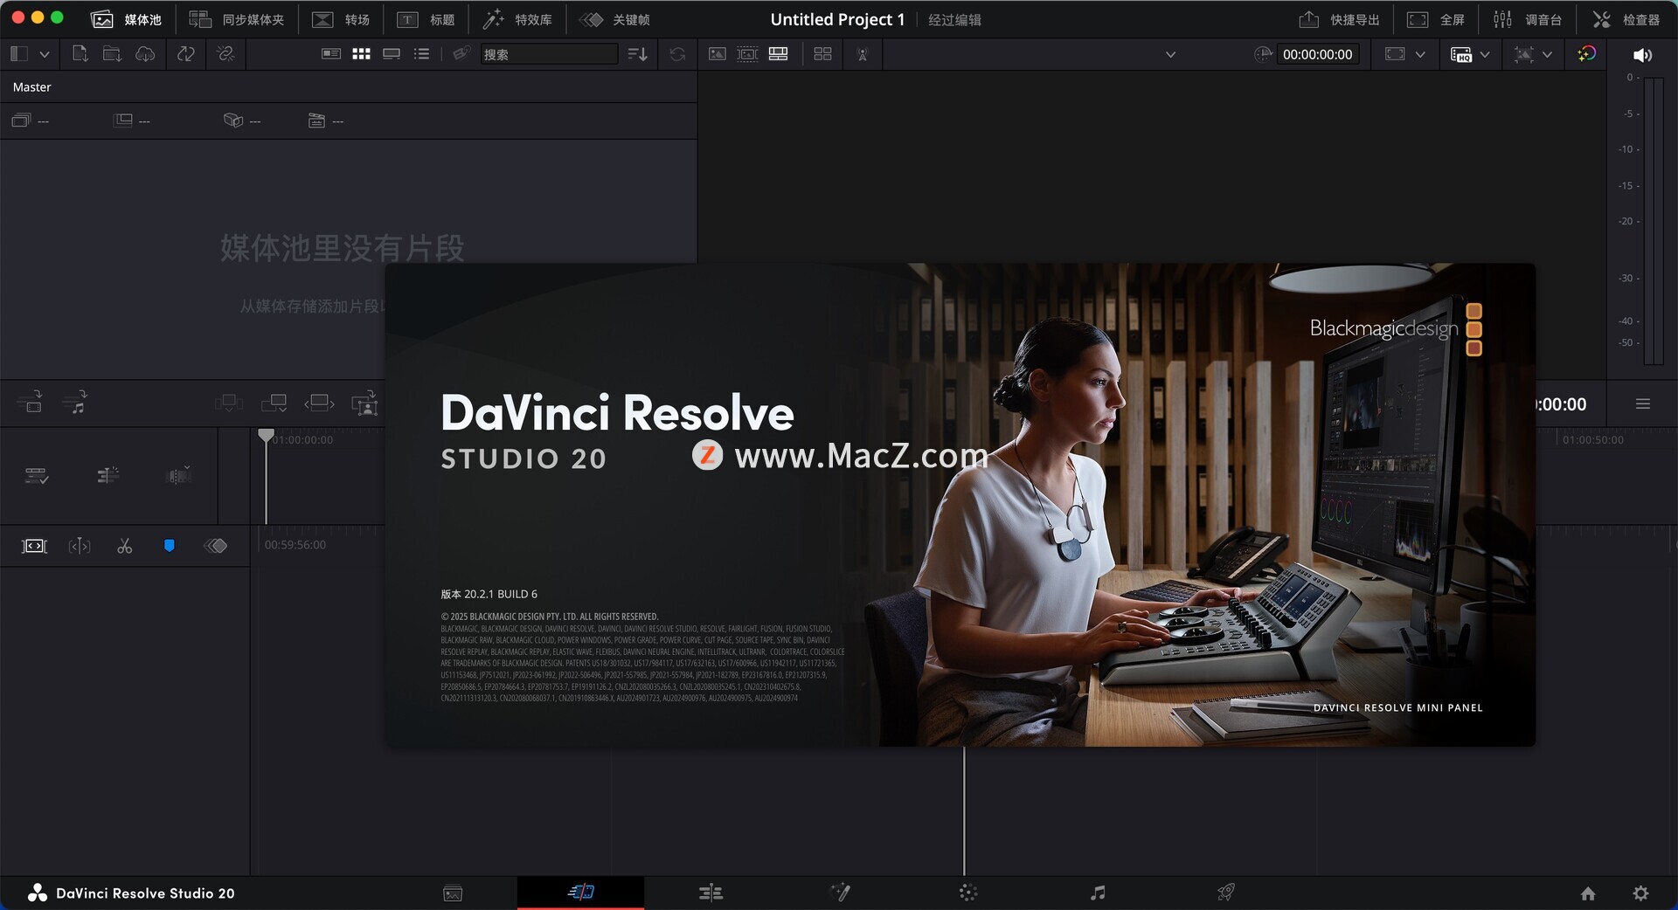The width and height of the screenshot is (1678, 910).
Task: Open project settings gear icon
Action: [1640, 893]
